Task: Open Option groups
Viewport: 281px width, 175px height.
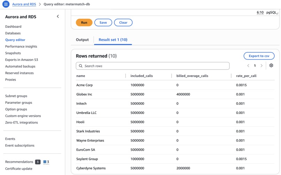Action: coord(16,109)
